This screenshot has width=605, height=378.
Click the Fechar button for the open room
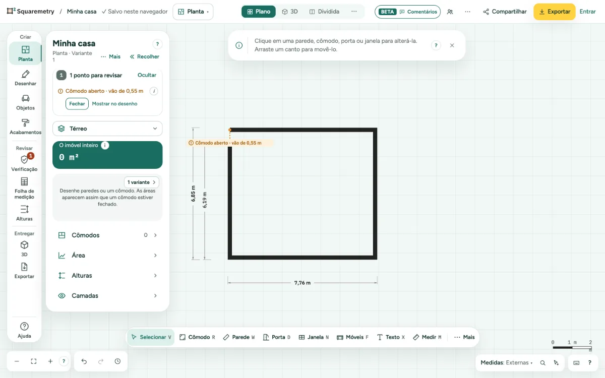(77, 104)
